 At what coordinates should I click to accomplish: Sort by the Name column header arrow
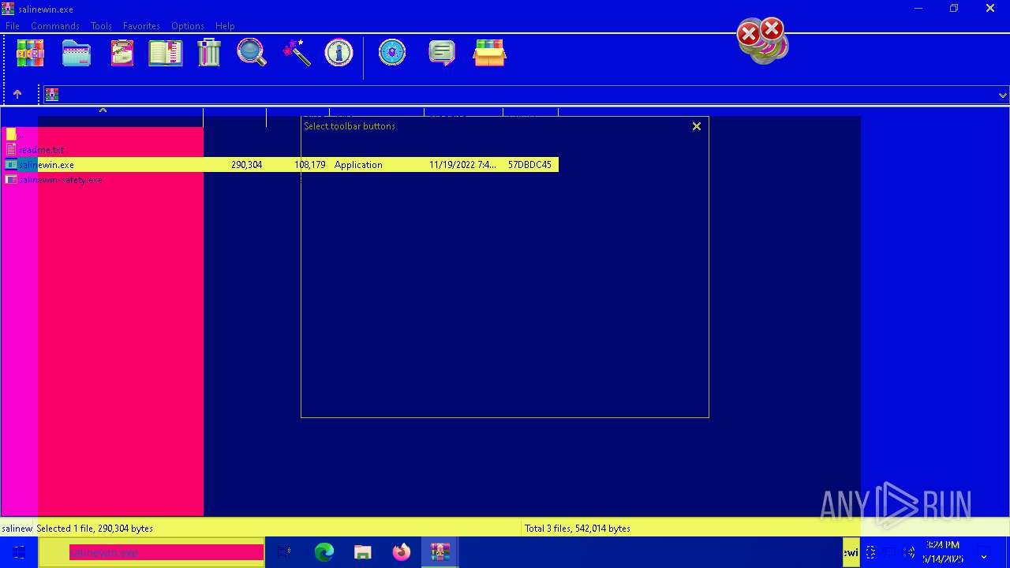[103, 111]
